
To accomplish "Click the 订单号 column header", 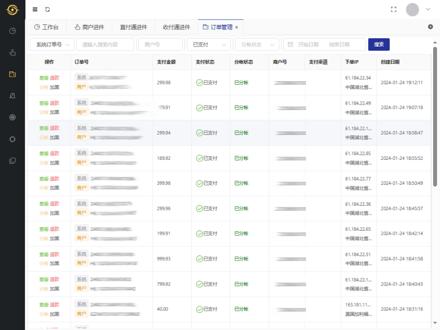I will click(81, 62).
